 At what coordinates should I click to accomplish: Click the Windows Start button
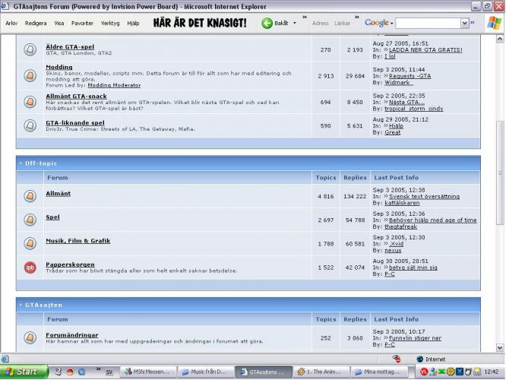pos(24,372)
